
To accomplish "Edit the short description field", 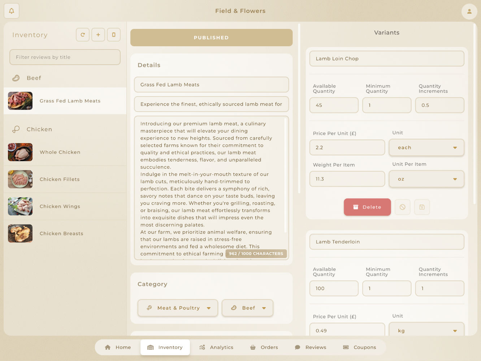I will 211,104.
